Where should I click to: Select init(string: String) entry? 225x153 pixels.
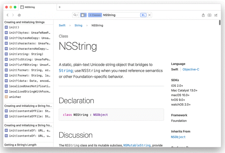[28, 54]
